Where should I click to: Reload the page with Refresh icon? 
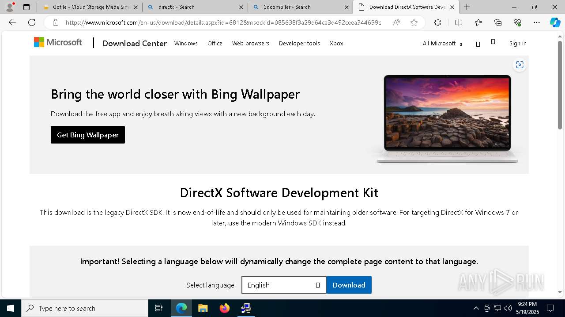(32, 22)
